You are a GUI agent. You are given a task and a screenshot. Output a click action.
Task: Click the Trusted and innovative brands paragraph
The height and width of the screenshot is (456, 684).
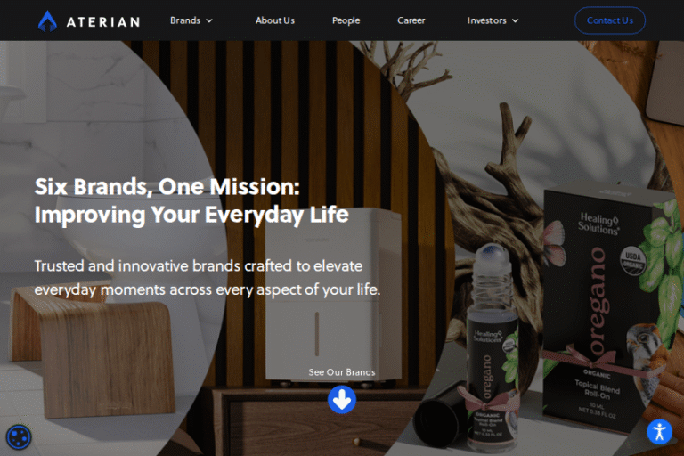coord(208,278)
